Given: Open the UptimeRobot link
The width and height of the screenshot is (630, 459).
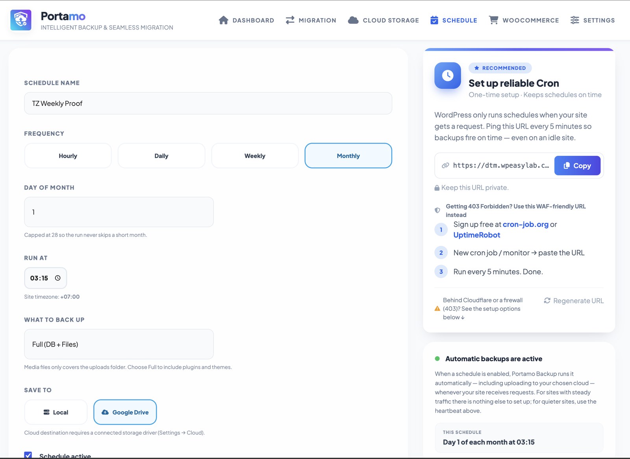Looking at the screenshot, I should (x=477, y=235).
